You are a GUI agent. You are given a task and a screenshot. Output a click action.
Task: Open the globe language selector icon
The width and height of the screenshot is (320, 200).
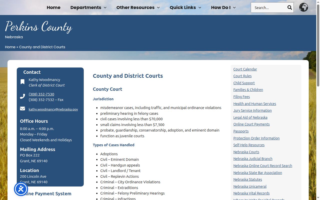point(303,7)
